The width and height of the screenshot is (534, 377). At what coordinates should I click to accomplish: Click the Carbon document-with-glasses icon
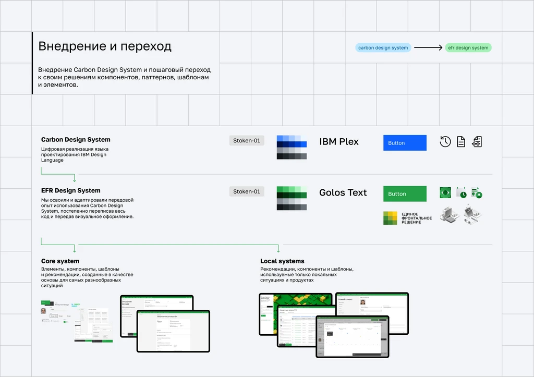(477, 142)
